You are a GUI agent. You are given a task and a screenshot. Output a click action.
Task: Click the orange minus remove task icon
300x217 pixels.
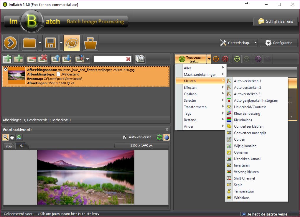pyautogui.click(x=216, y=59)
